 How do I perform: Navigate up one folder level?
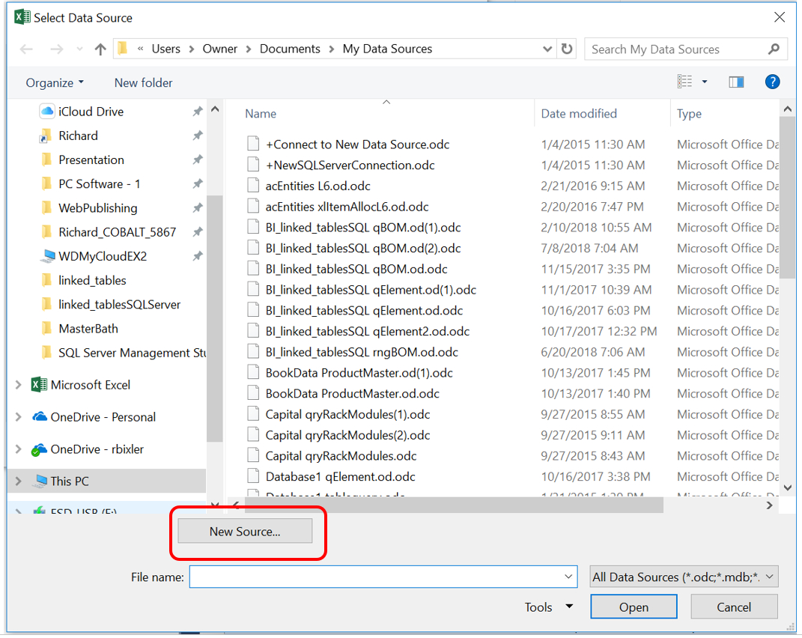tap(100, 49)
